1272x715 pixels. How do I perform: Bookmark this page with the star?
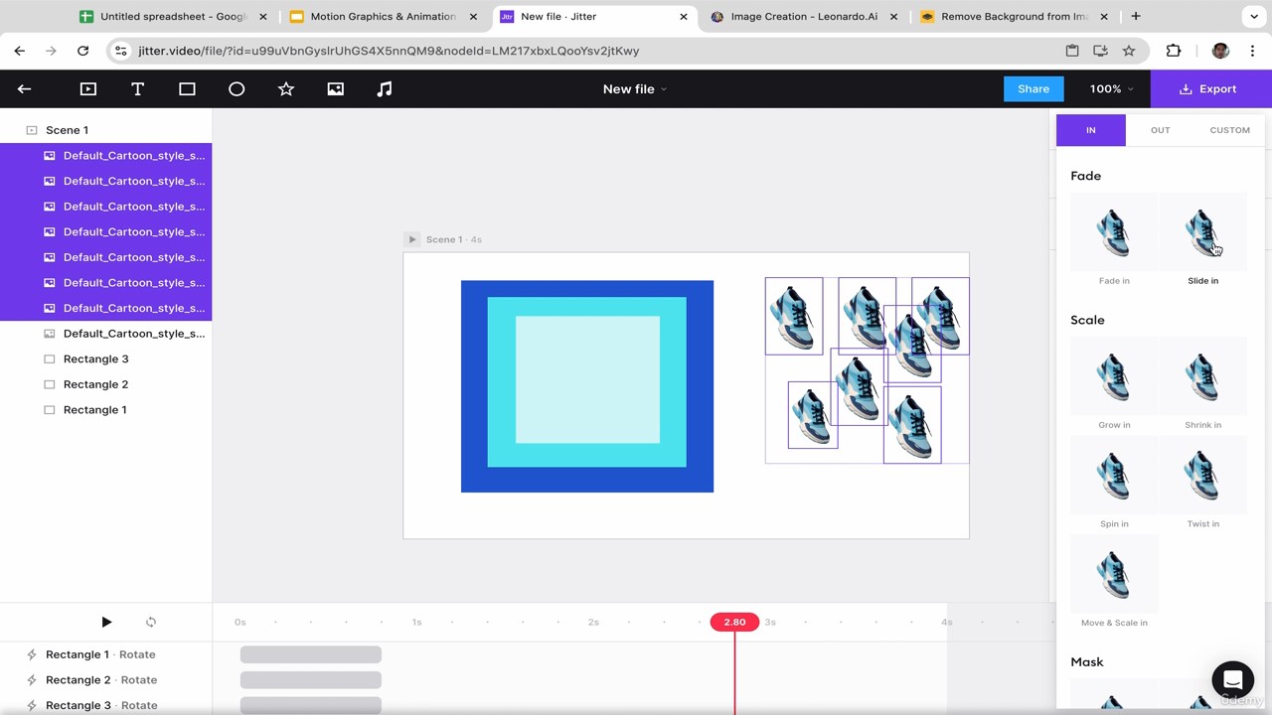pyautogui.click(x=1129, y=51)
